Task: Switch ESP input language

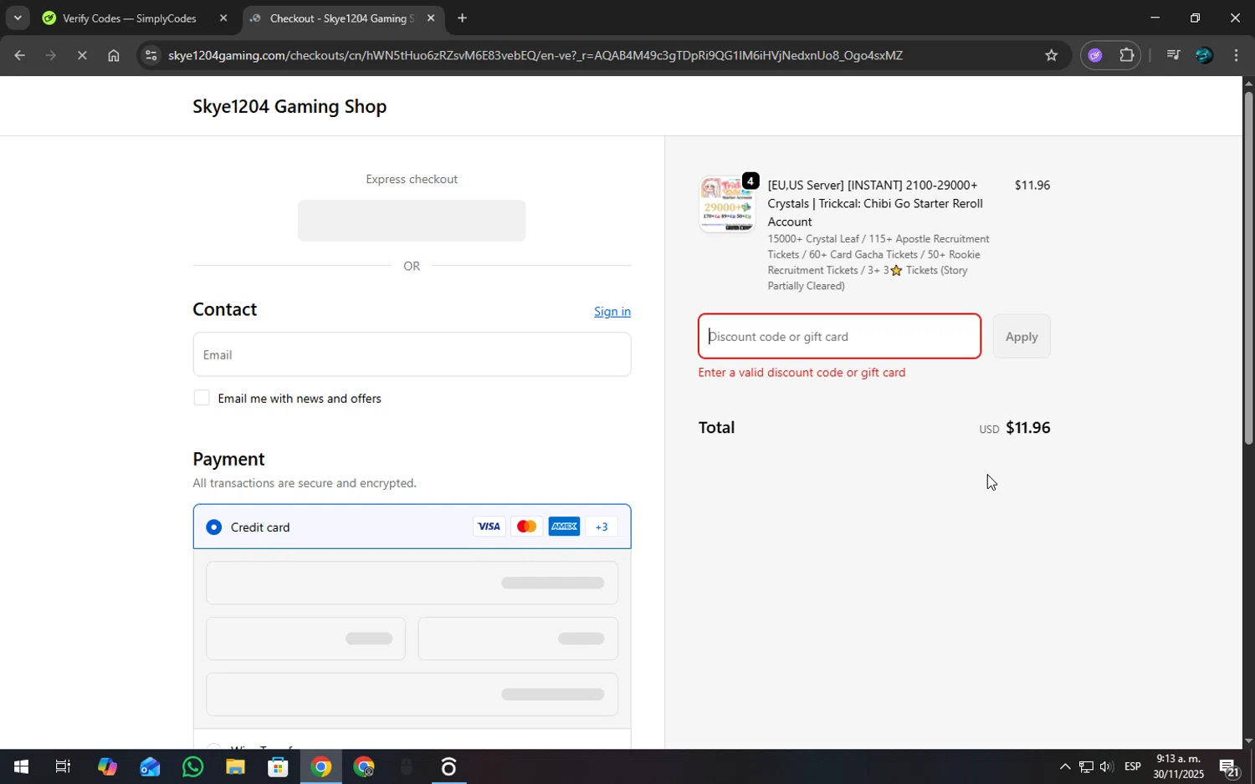Action: (1132, 766)
